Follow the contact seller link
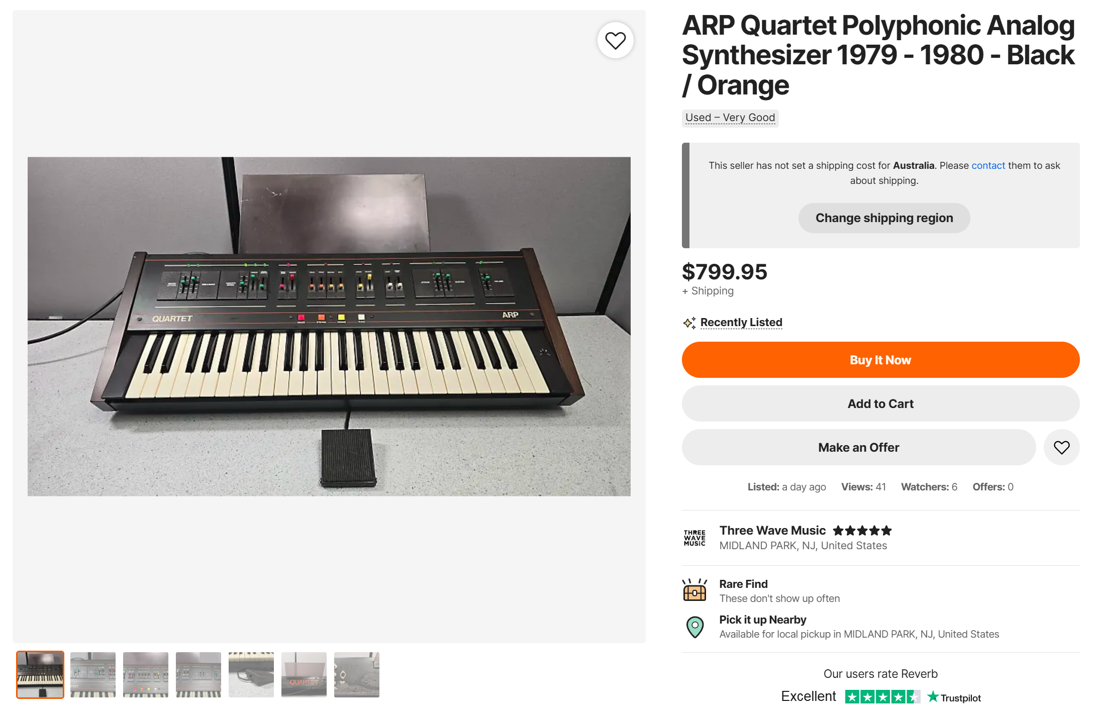Screen dimensions: 1095x715 [x=988, y=166]
